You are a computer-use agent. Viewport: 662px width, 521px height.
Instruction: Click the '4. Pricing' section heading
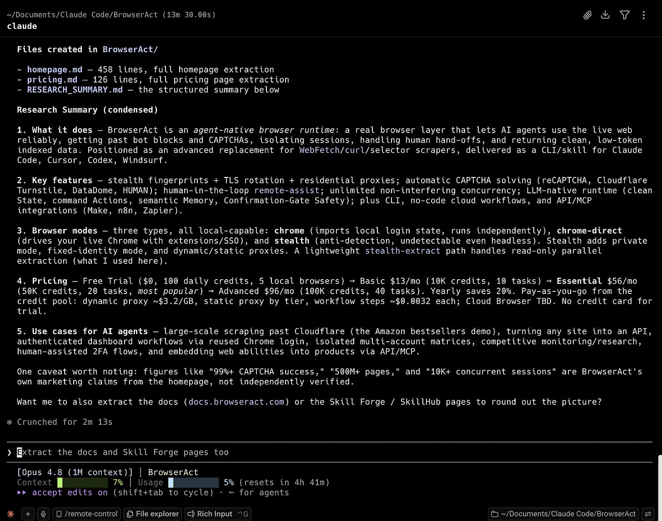[x=42, y=281]
